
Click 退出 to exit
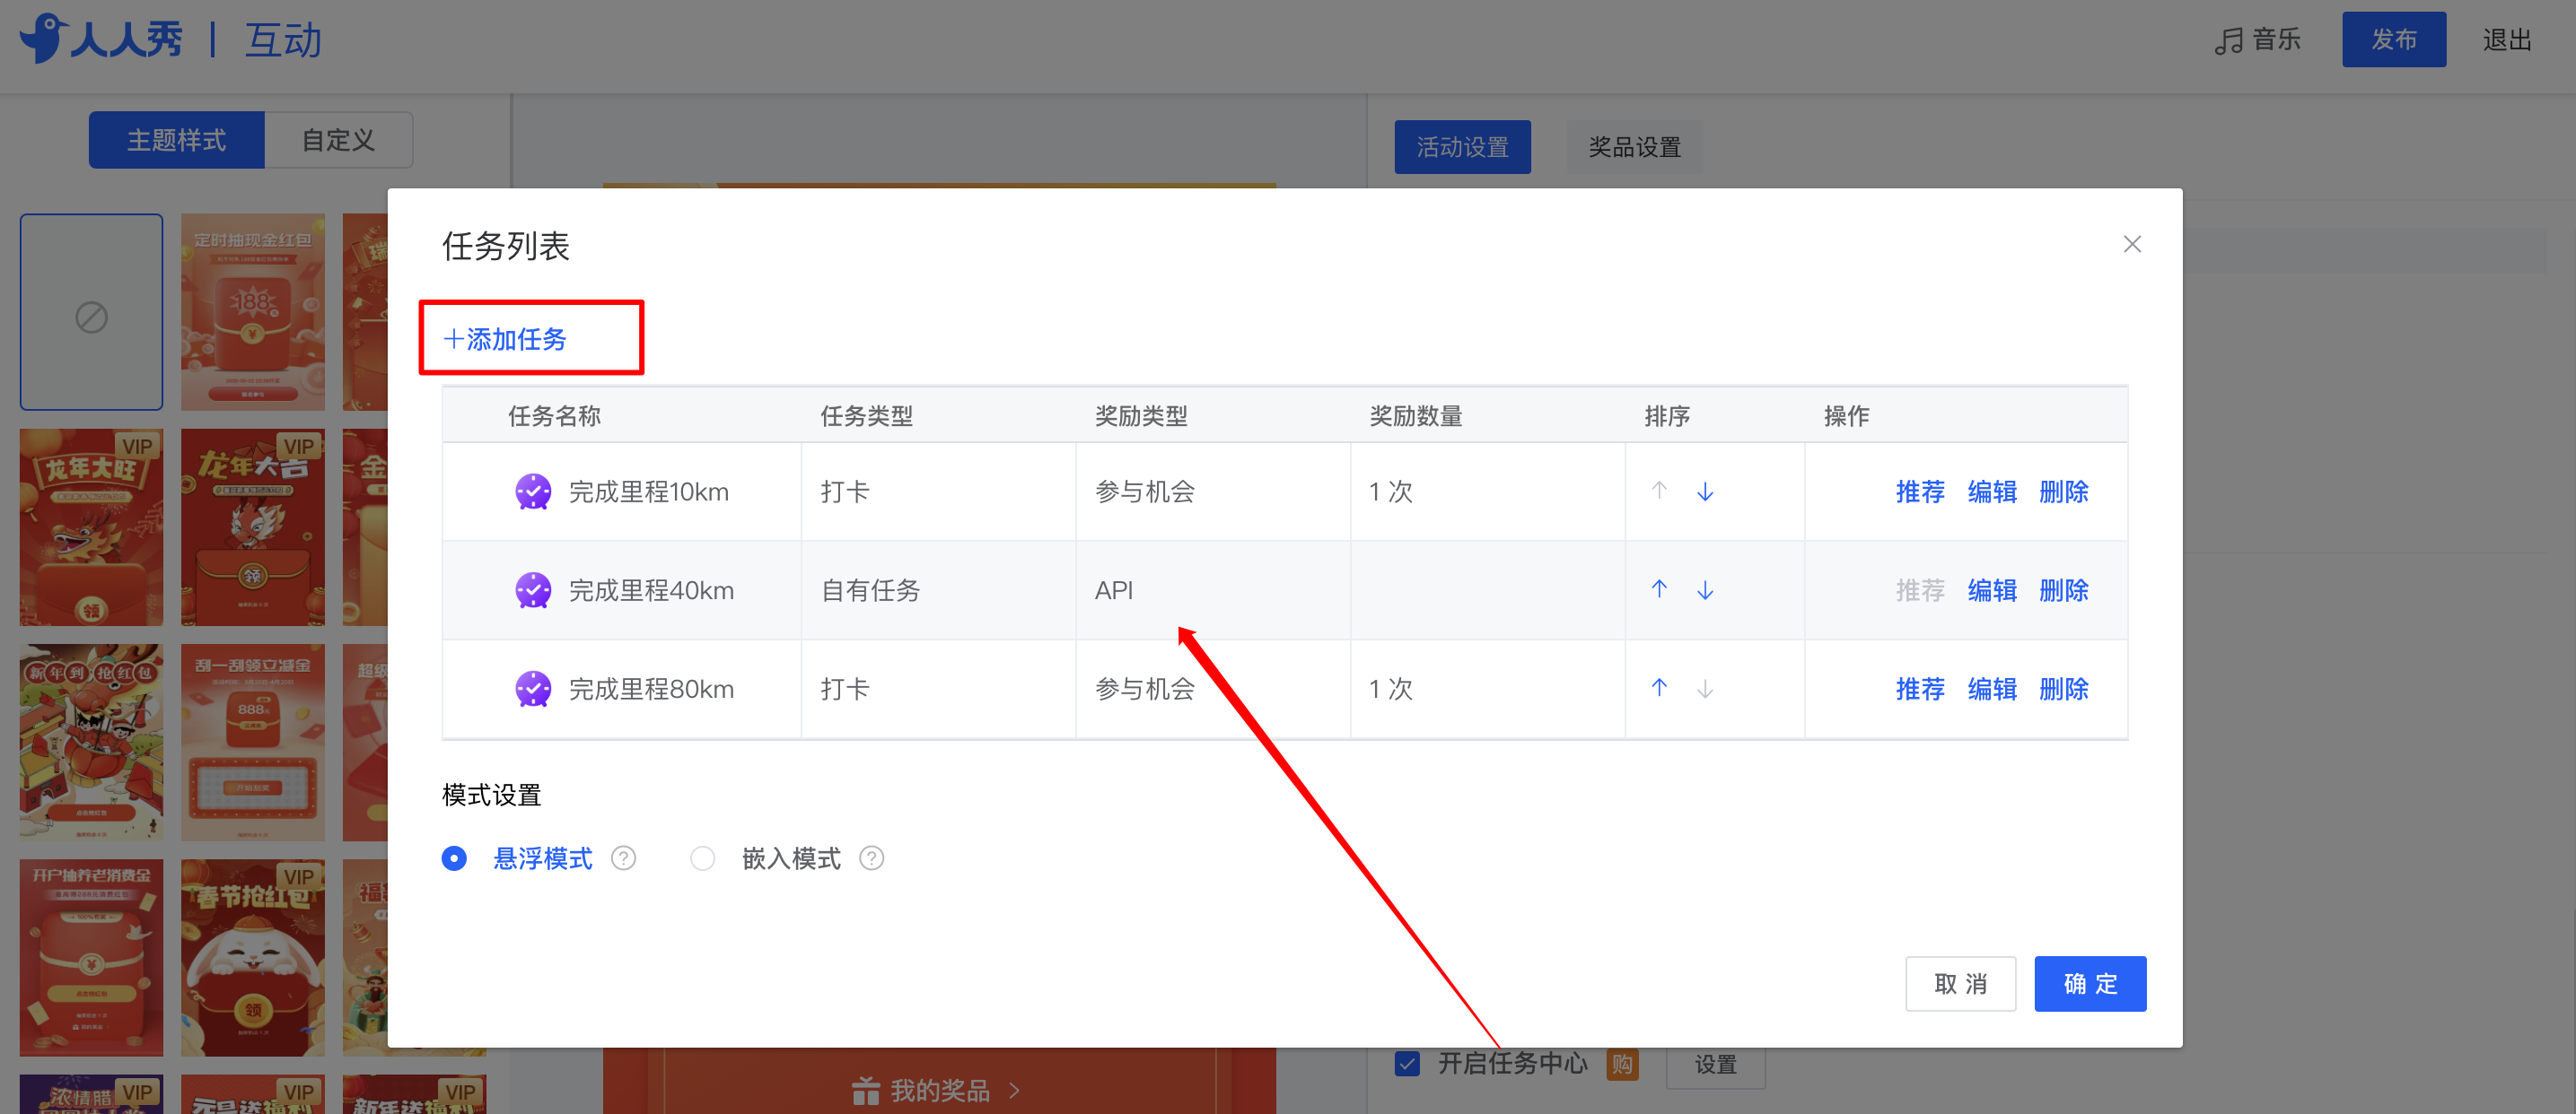2507,40
